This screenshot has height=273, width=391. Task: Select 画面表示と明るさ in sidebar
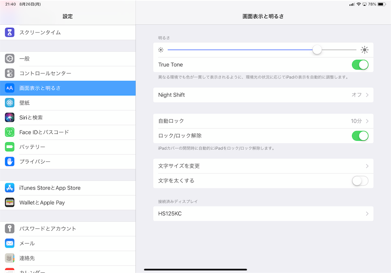(68, 88)
